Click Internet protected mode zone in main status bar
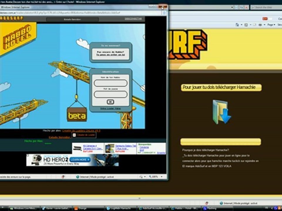 [x=239, y=203]
